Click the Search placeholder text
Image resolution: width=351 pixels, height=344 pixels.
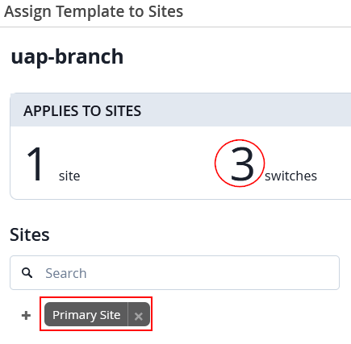coord(66,273)
